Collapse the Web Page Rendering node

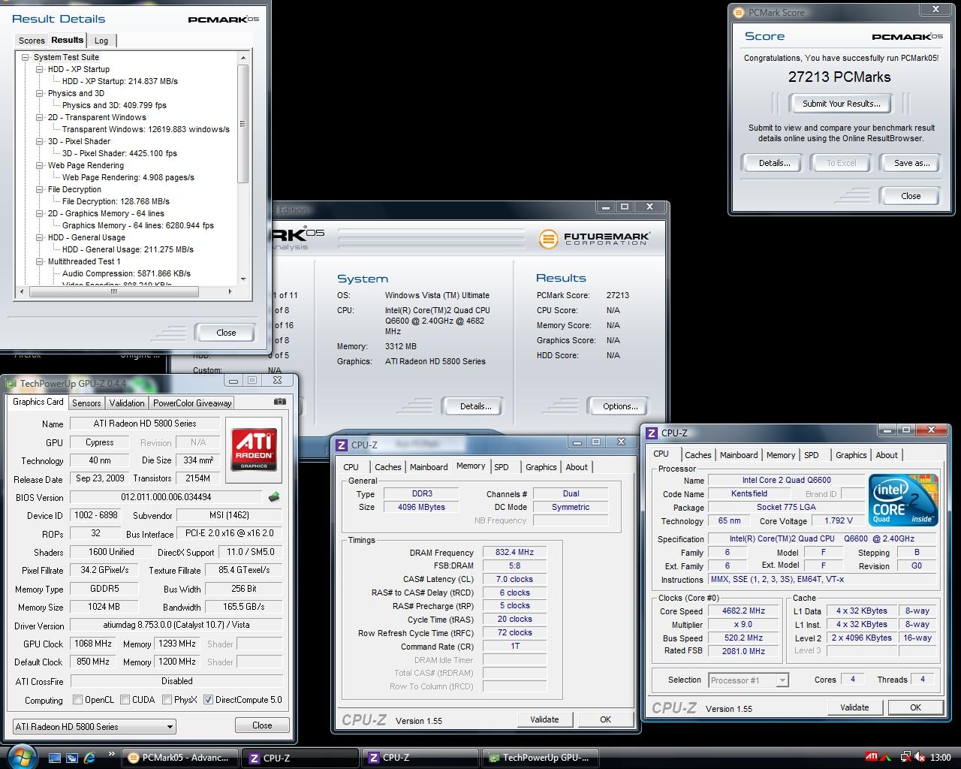pyautogui.click(x=40, y=165)
